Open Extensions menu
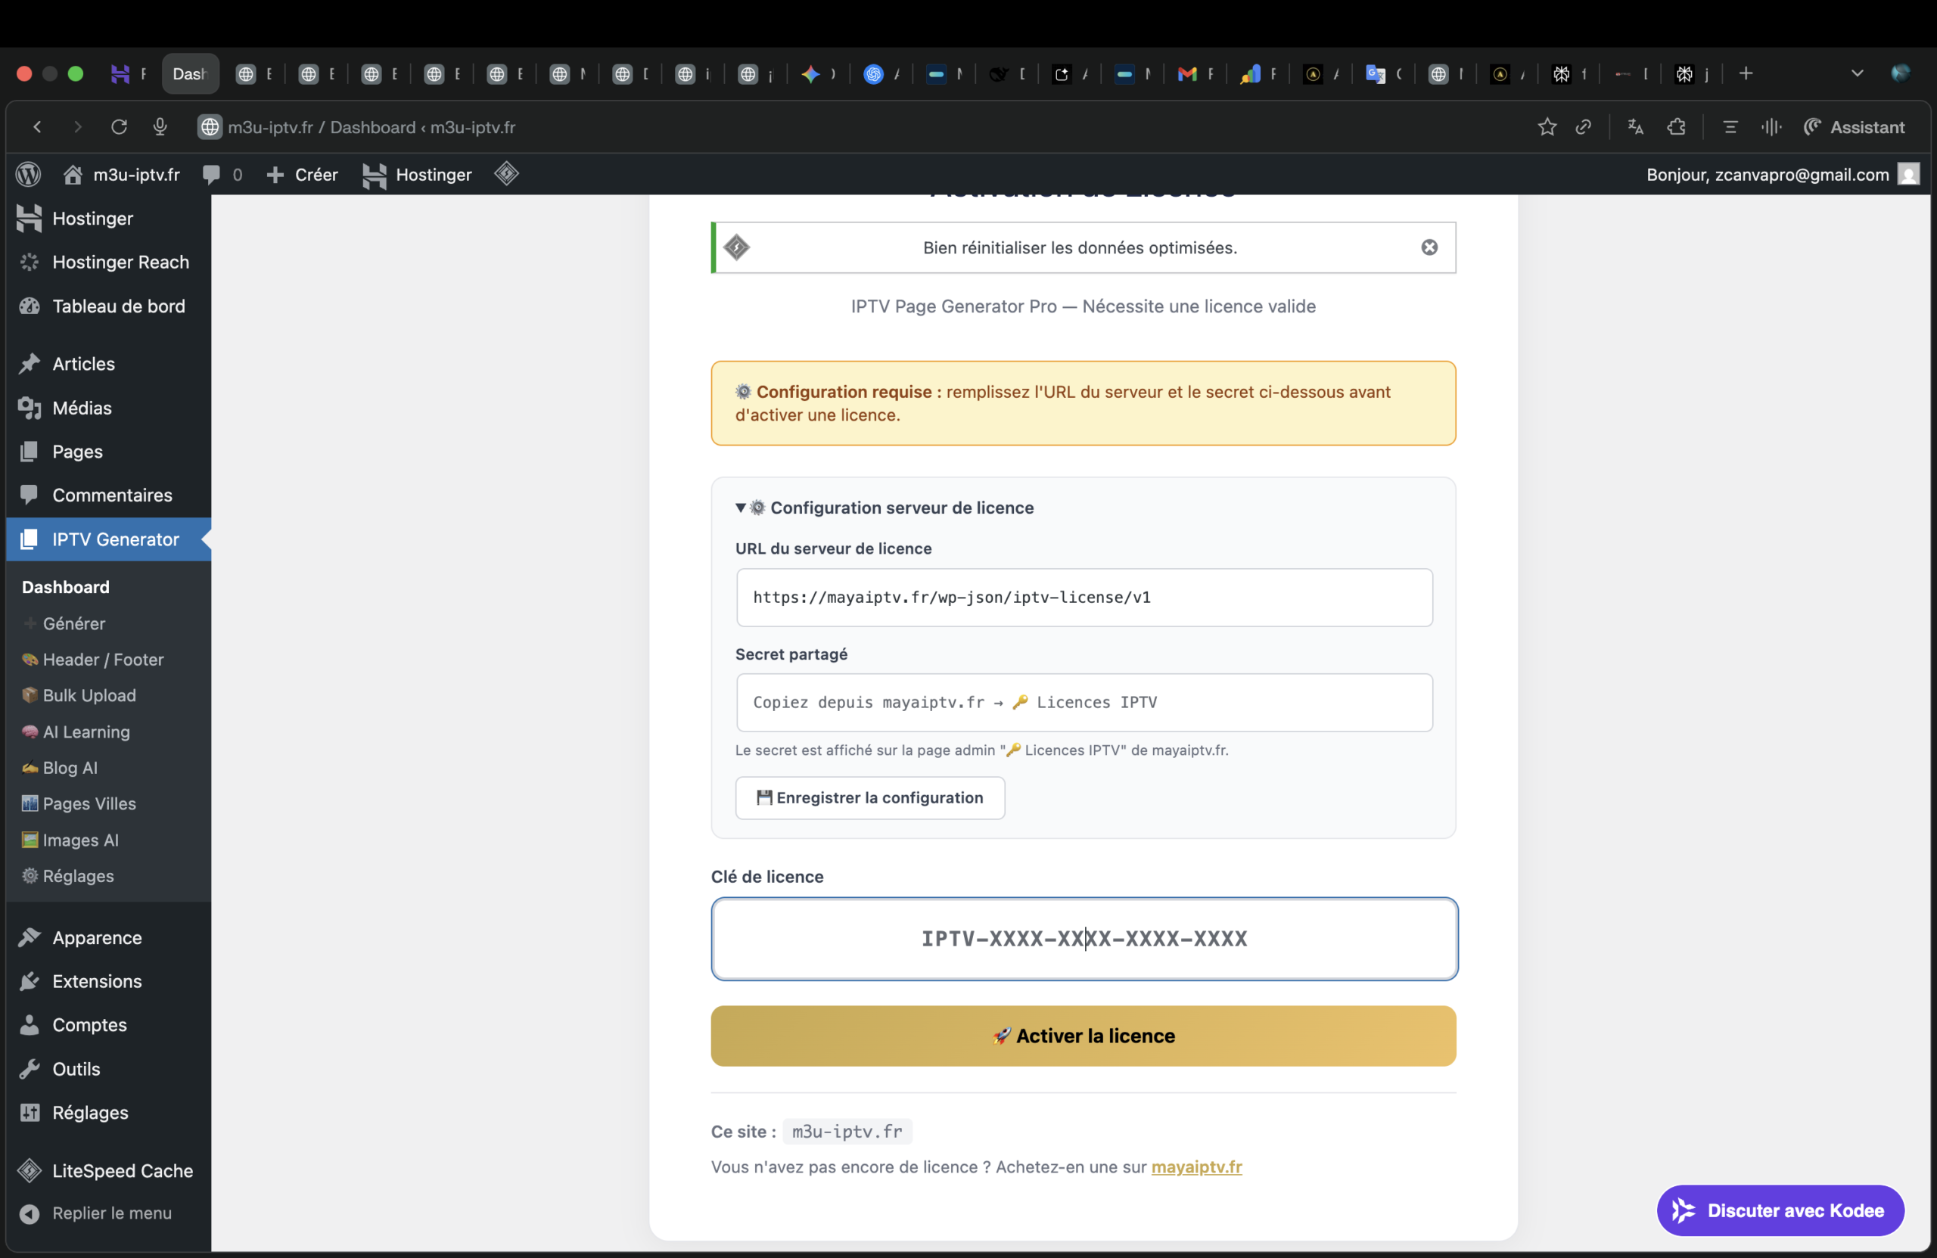 pyautogui.click(x=108, y=981)
